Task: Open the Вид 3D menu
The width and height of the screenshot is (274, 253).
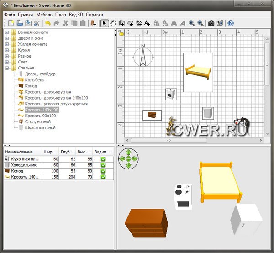Action: tap(76, 15)
